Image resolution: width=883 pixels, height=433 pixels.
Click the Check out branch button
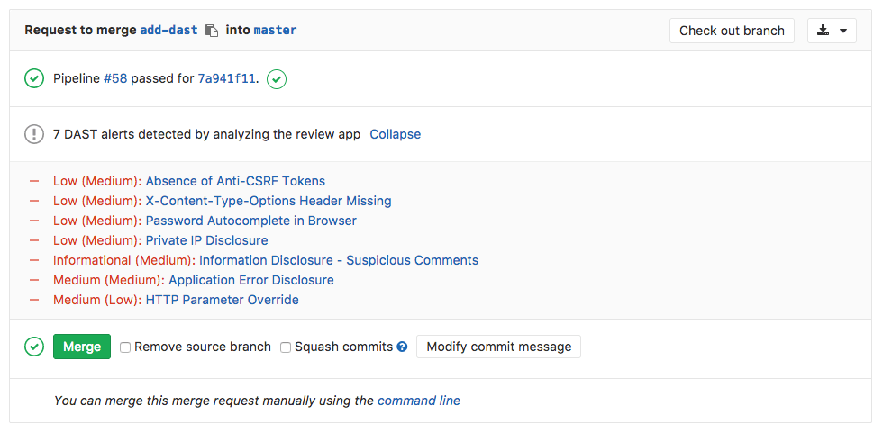click(x=732, y=31)
